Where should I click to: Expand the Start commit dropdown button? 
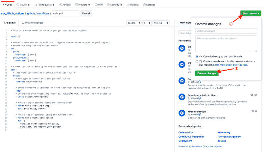pos(251,13)
